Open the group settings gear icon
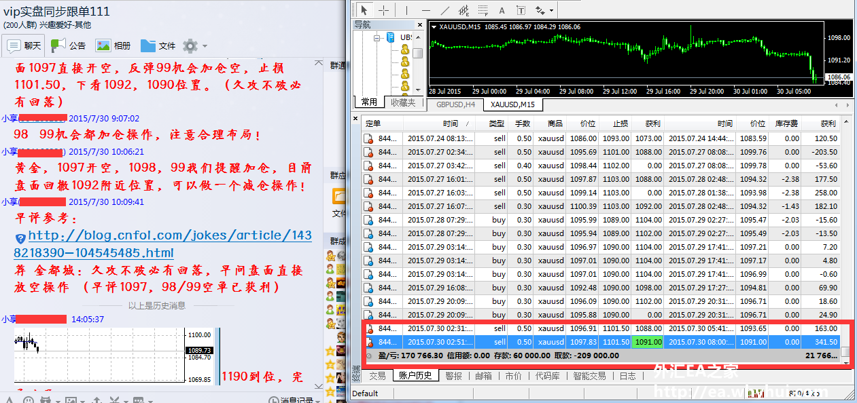This screenshot has width=857, height=403. [190, 45]
